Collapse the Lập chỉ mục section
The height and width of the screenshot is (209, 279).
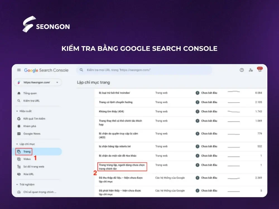point(25,144)
